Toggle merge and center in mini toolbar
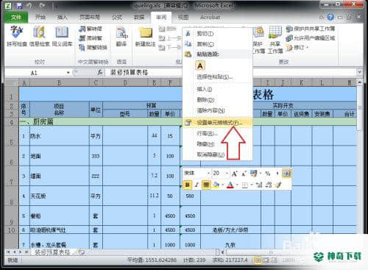This screenshot has width=368, height=270. pyautogui.click(x=286, y=174)
